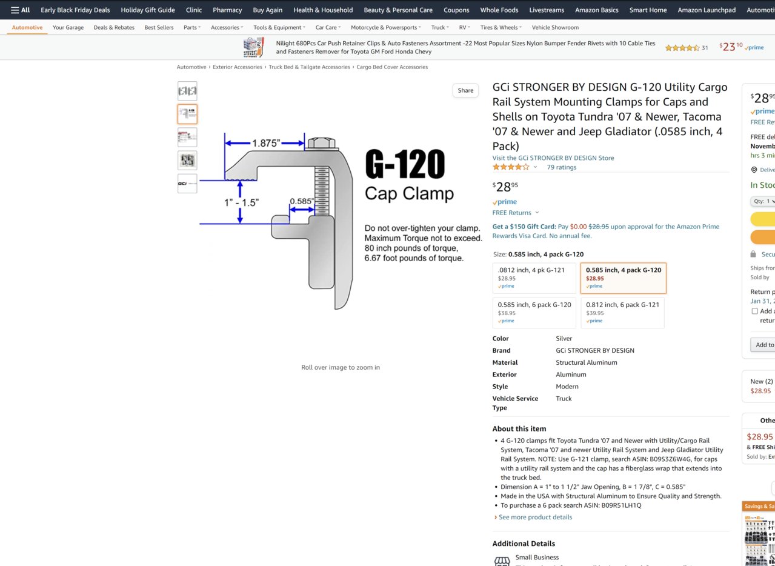Open the Nilight 680Pcs ad title link

click(465, 47)
